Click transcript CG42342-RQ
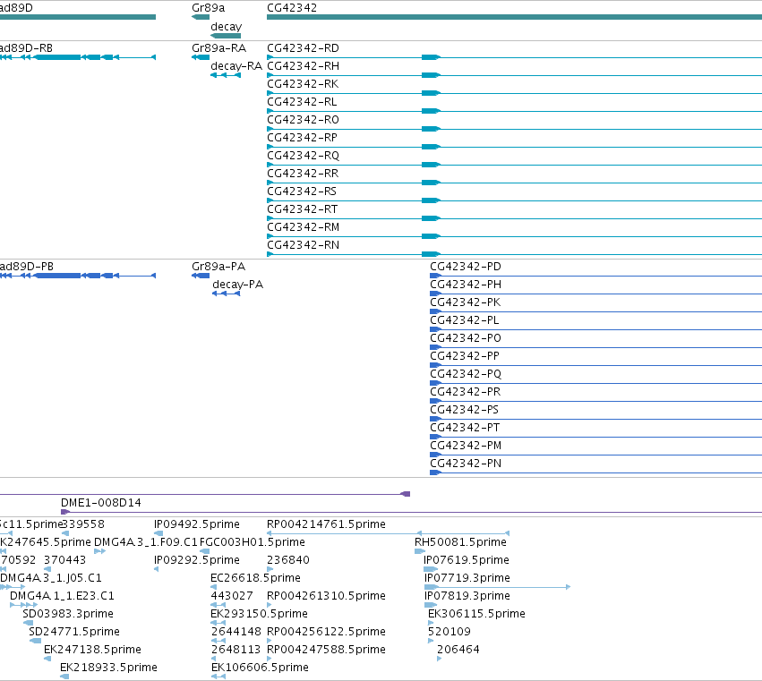Screen dimensions: 762x681 303,156
